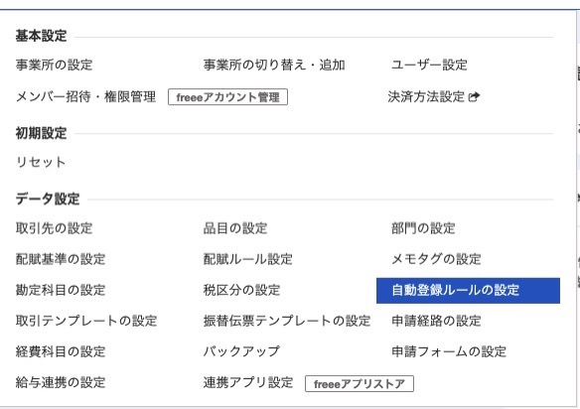
Task: Open ユーザー設定
Action: 429,65
